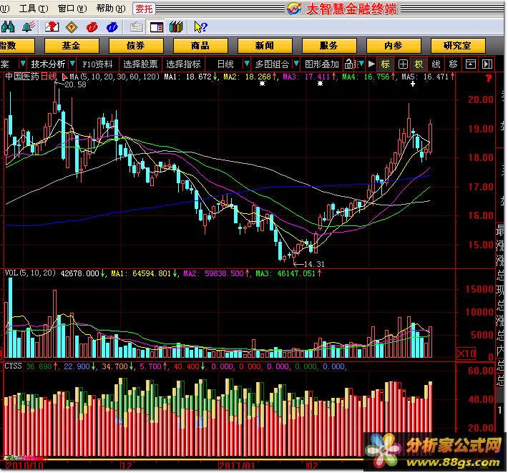Expand the 多图组合 dropdown arrow
The image size is (508, 473).
(x=295, y=64)
